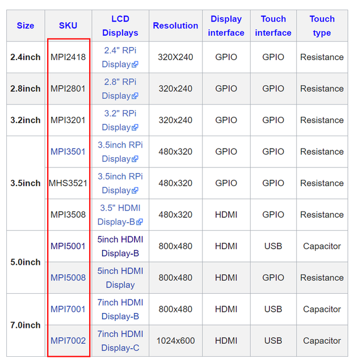Select the 3.5inch size cell
The image size is (354, 363).
tap(26, 183)
